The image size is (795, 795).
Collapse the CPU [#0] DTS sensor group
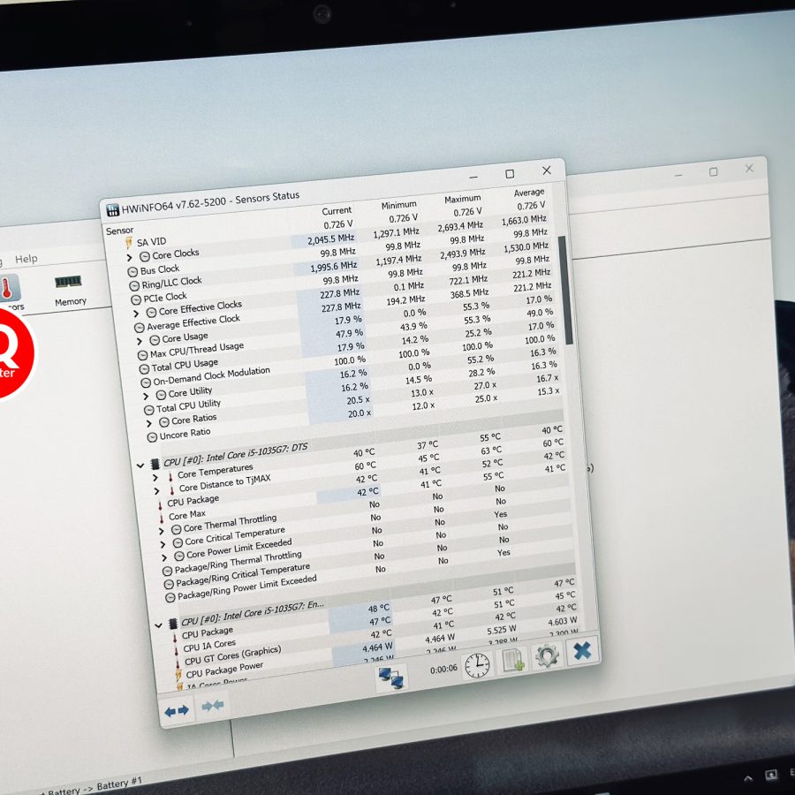point(140,466)
